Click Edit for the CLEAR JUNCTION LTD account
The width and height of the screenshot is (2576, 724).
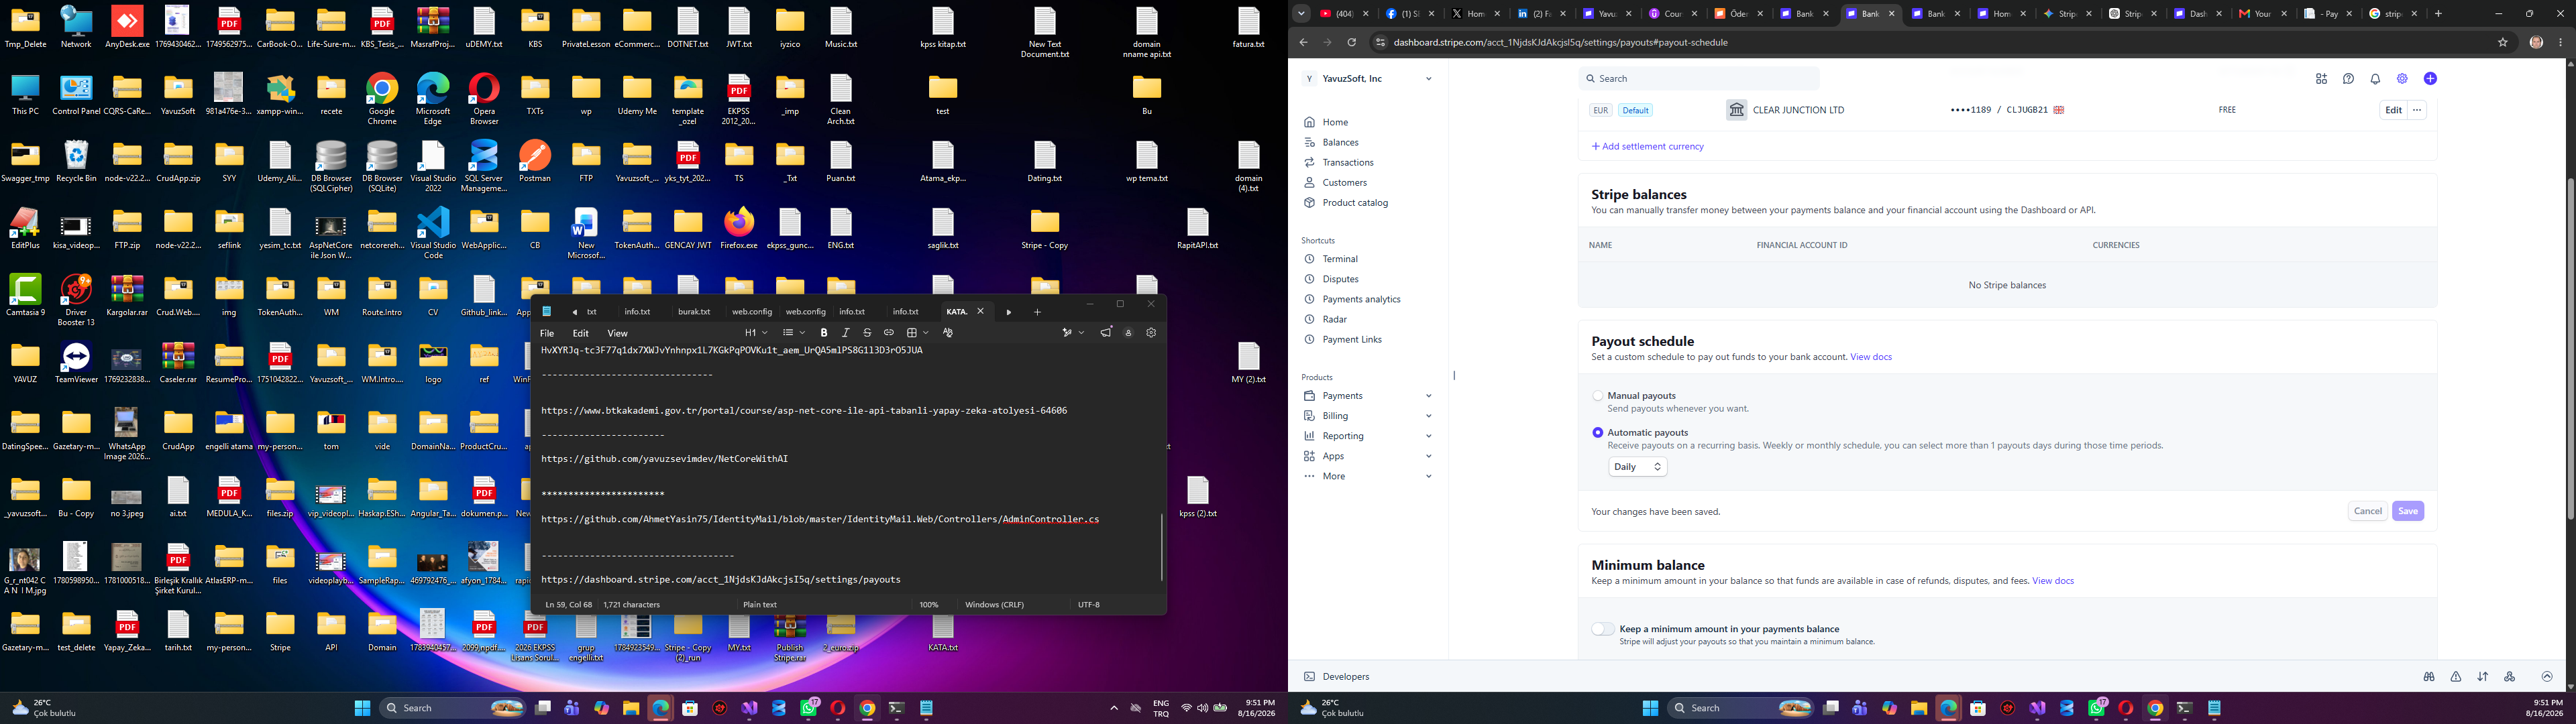(2393, 110)
